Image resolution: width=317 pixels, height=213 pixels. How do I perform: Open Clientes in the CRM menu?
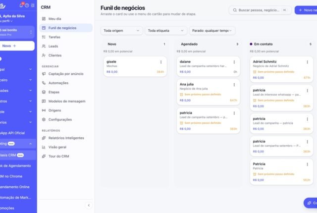tap(66, 55)
